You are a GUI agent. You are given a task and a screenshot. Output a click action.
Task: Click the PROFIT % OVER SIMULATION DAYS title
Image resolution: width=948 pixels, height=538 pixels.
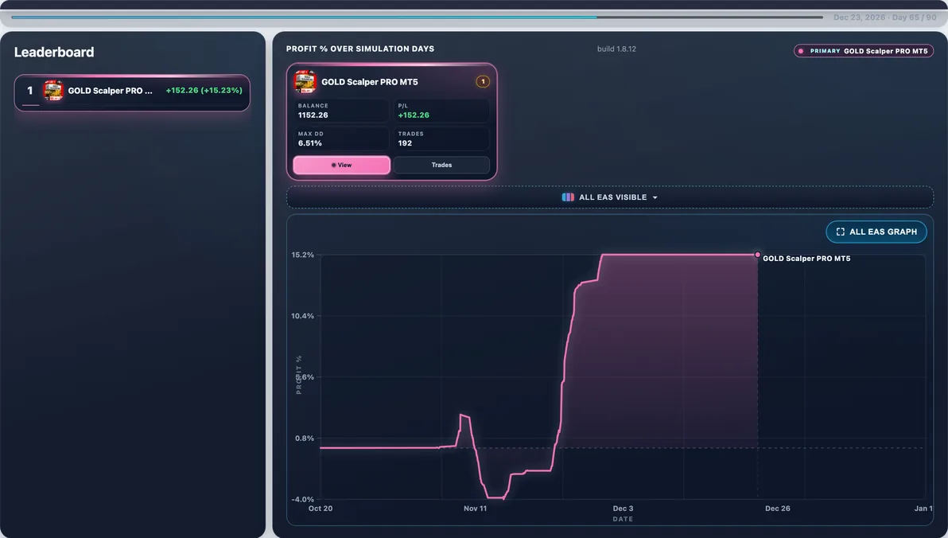point(360,49)
